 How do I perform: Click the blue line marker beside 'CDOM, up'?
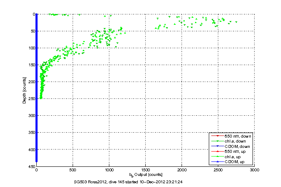[x=217, y=161]
